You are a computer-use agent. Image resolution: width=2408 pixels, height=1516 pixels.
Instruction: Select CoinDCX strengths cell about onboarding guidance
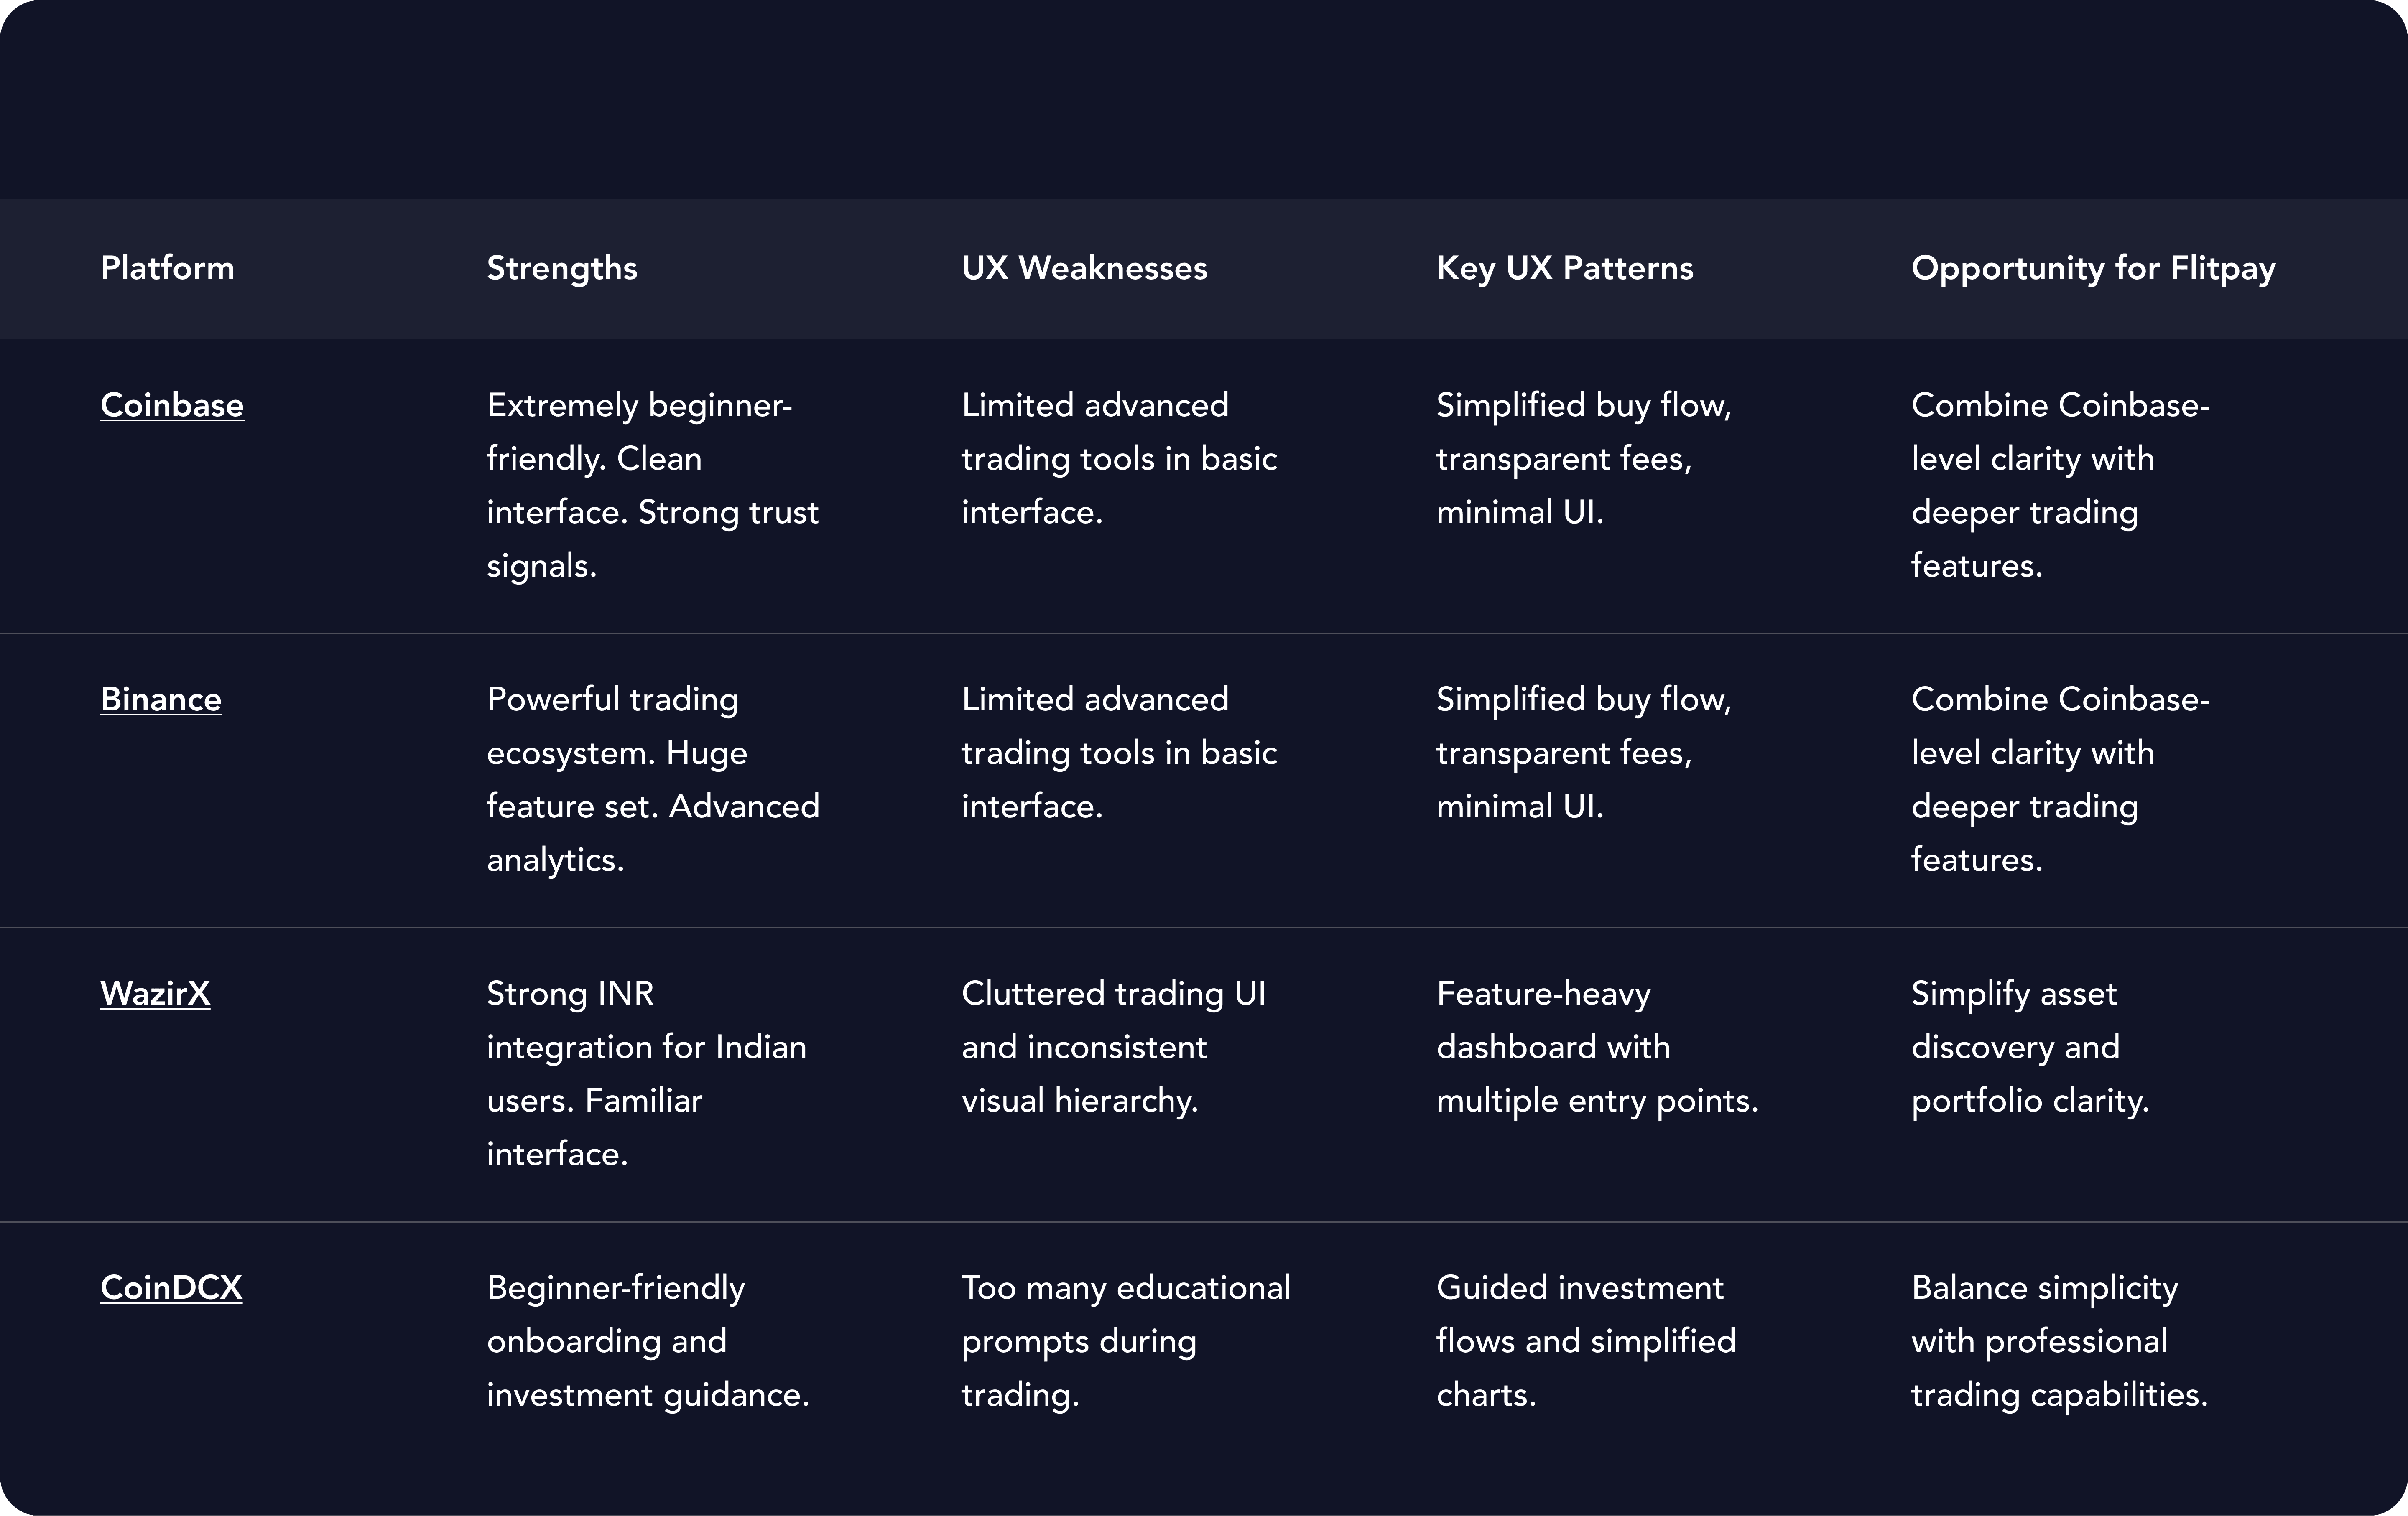click(648, 1341)
